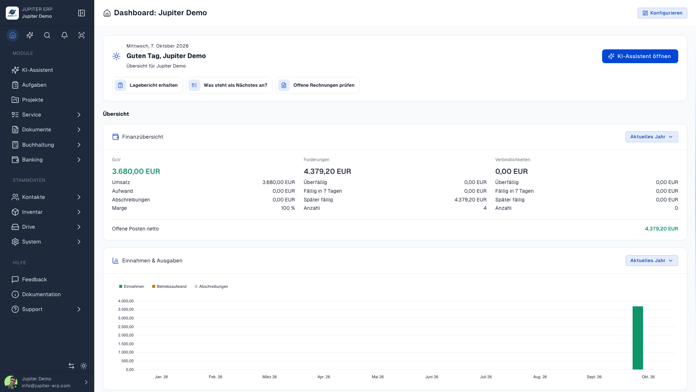
Task: Open the Feedback sidebar item
Action: 47,279
